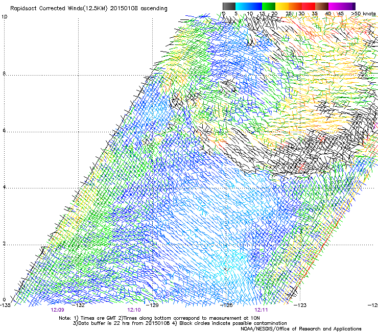This screenshot has width=378, height=332.
Task: Click the "12:11" swath time label
Action: [262, 310]
